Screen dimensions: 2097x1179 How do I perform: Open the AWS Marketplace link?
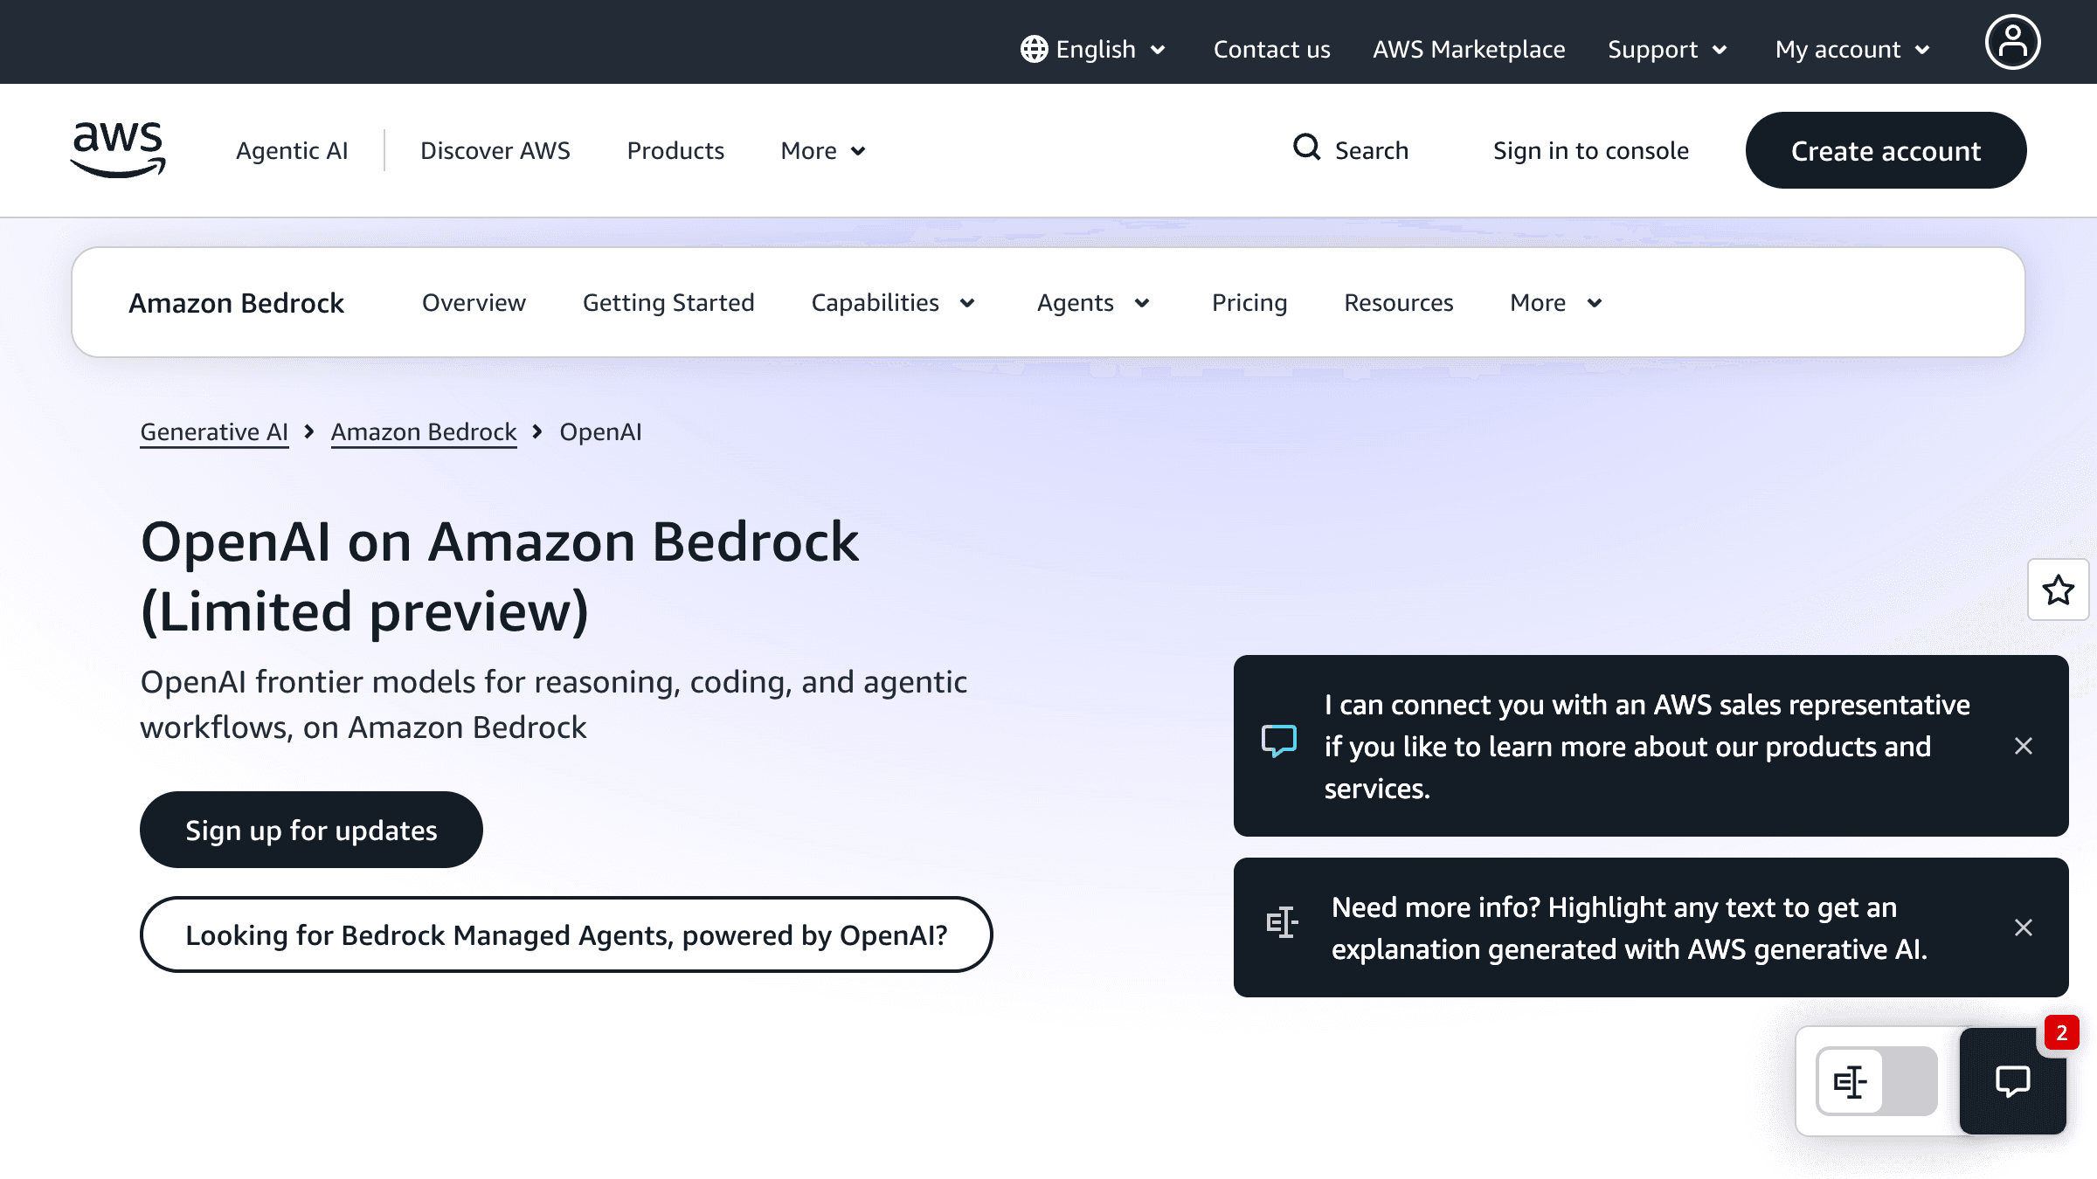pos(1469,49)
